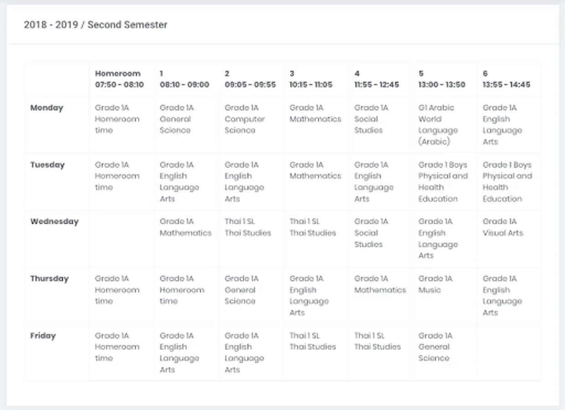Select the period 6 13:55 - 14:45 header
Image resolution: width=565 pixels, height=410 pixels.
506,79
